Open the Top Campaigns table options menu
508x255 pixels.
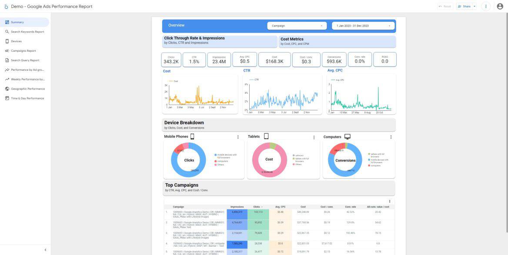[x=389, y=201]
